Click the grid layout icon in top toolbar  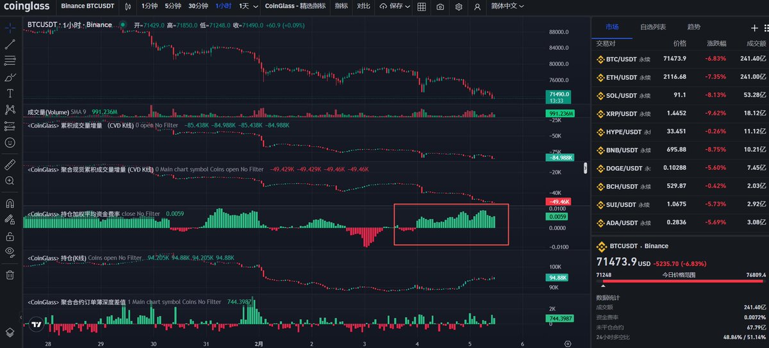(421, 7)
